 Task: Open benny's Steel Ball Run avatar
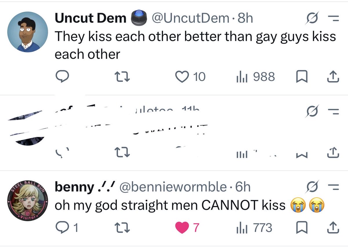pyautogui.click(x=27, y=201)
